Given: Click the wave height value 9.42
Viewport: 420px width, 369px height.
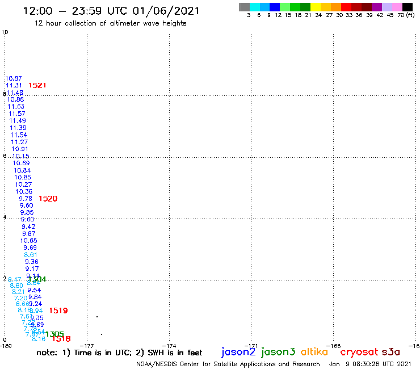Looking at the screenshot, I should coord(28,227).
